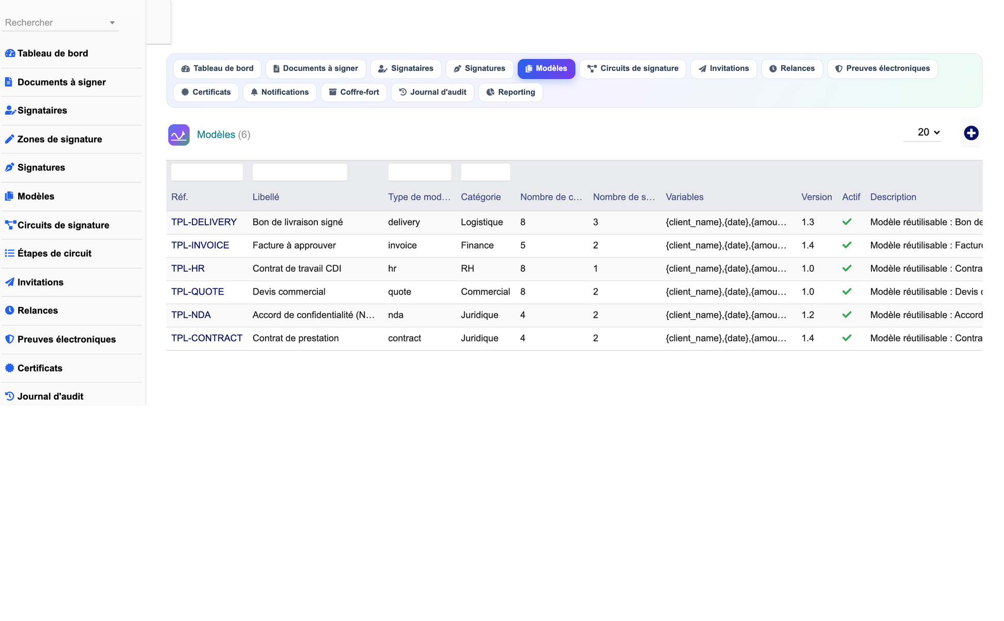Click the Journal d'audit history icon in sidebar
Image resolution: width=1004 pixels, height=621 pixels.
[9, 397]
